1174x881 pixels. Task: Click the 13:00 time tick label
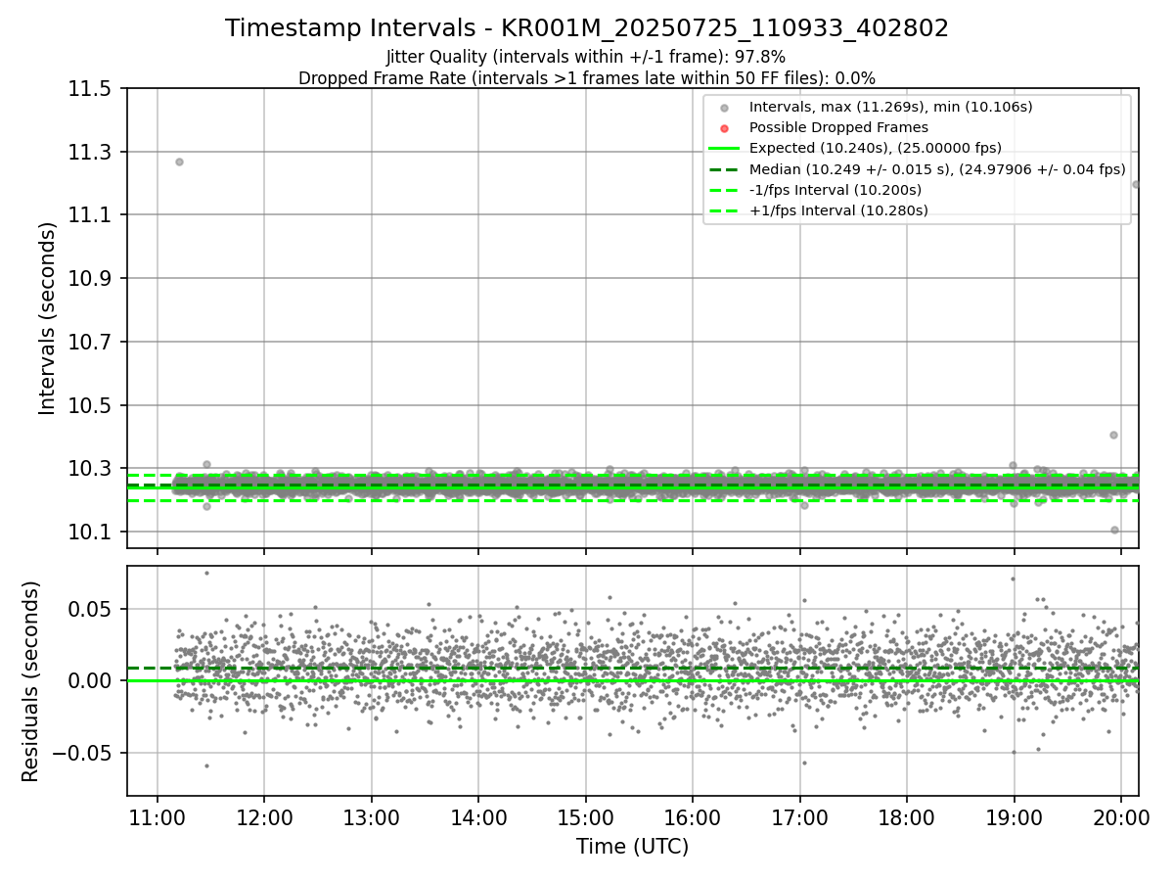[372, 818]
